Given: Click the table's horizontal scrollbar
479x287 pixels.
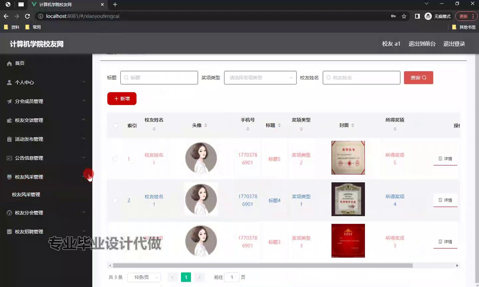Looking at the screenshot, I should point(263,265).
